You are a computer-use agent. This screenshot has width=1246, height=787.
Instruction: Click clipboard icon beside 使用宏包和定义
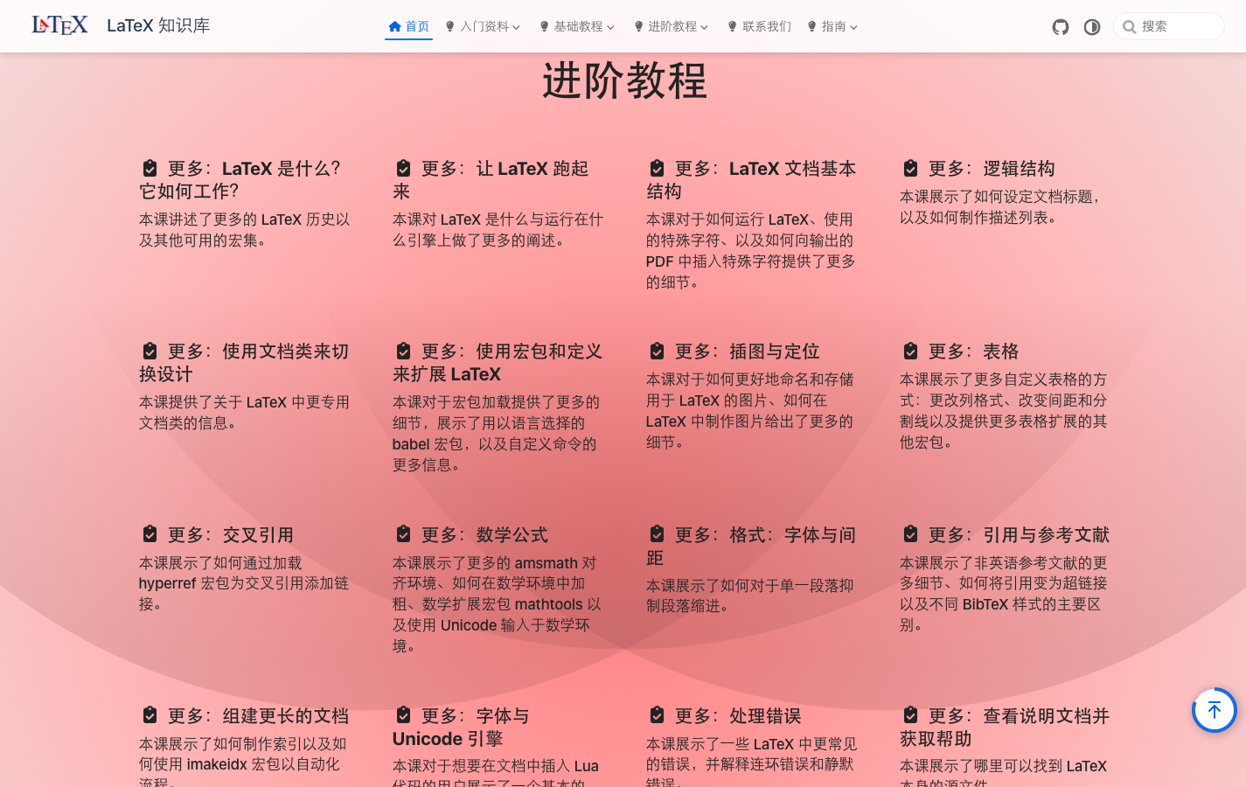[x=403, y=351]
